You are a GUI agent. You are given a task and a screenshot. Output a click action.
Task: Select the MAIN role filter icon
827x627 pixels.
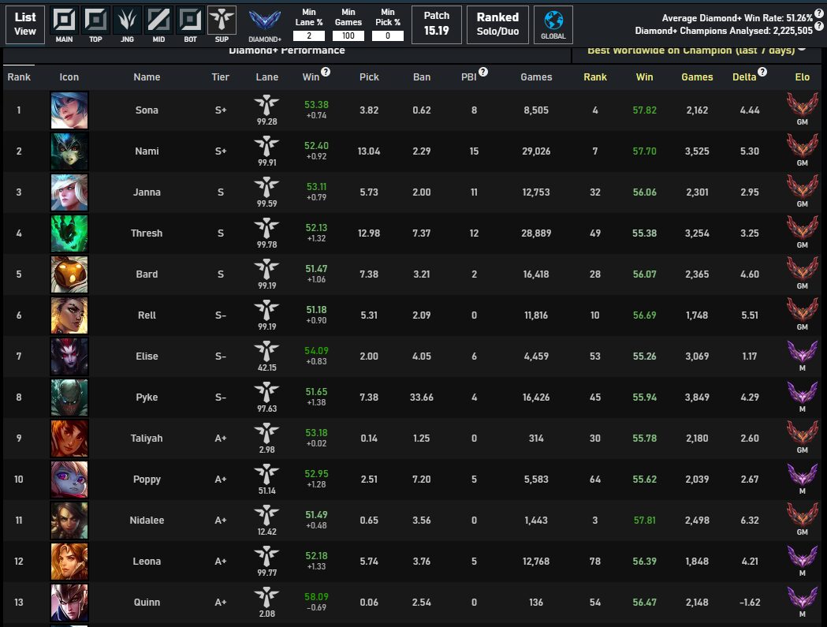click(x=65, y=21)
